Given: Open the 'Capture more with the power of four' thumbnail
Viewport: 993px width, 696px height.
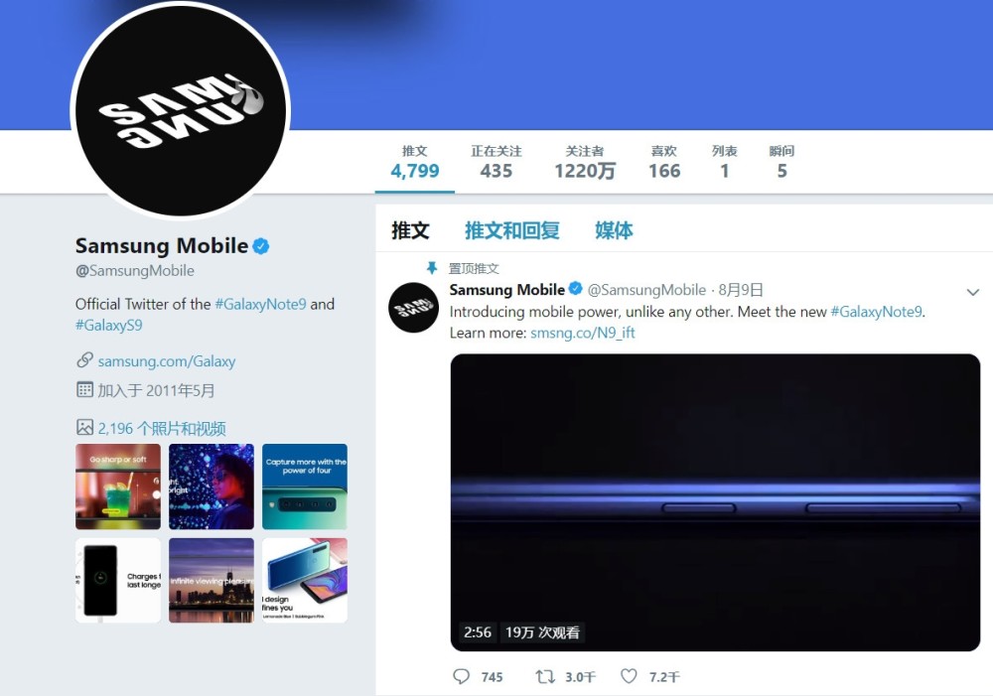Looking at the screenshot, I should coord(305,487).
